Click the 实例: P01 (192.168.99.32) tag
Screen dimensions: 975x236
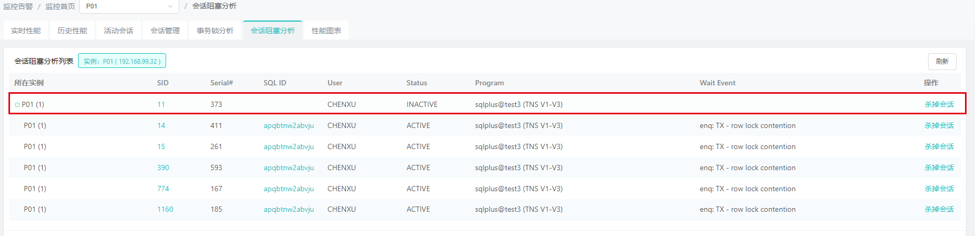click(122, 61)
